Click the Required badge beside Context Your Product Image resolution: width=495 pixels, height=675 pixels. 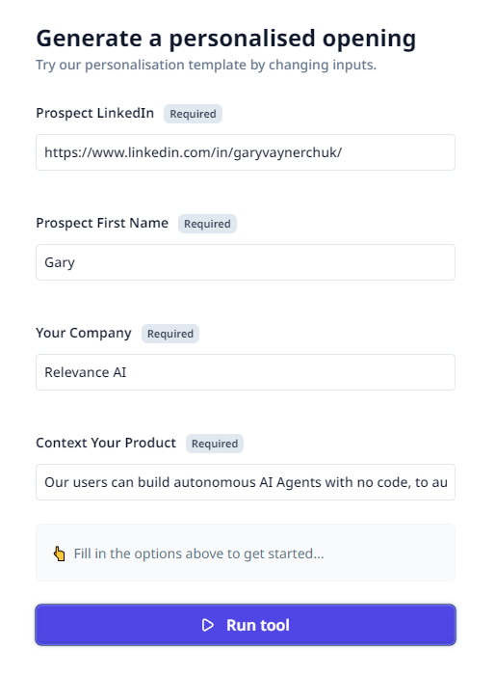[215, 444]
